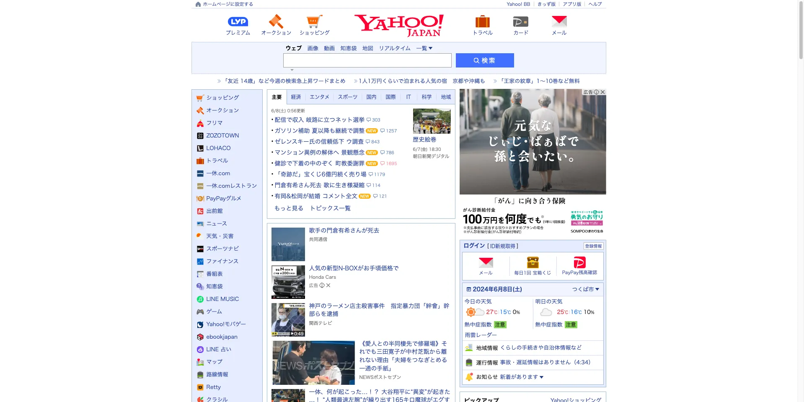
Task: Open the トピックス一覧 link
Action: [330, 208]
